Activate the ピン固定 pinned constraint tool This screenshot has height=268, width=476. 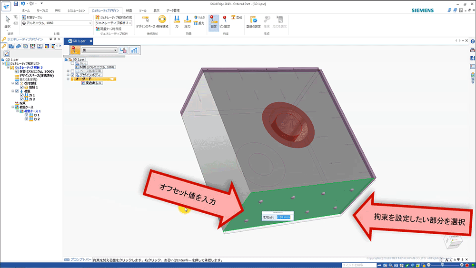pos(225,22)
